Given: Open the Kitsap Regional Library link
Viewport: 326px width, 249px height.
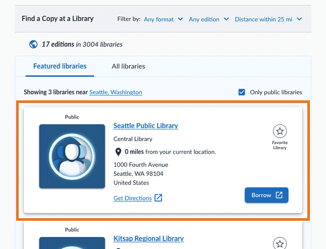Looking at the screenshot, I should (x=148, y=239).
